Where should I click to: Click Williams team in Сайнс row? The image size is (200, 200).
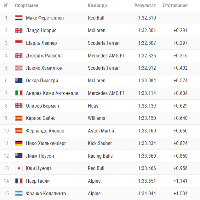96,118
